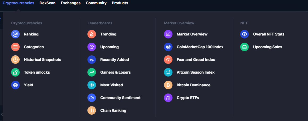
Task: Click the Market Overview chart icon
Action: (168, 34)
